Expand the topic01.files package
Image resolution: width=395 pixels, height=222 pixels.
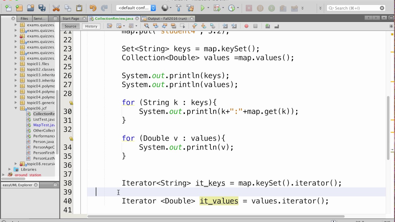point(16,64)
